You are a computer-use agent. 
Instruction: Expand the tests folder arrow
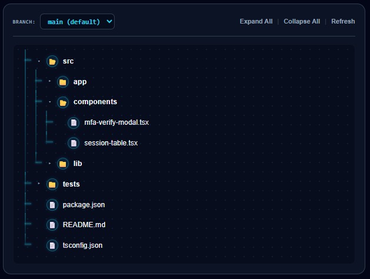pyautogui.click(x=39, y=184)
